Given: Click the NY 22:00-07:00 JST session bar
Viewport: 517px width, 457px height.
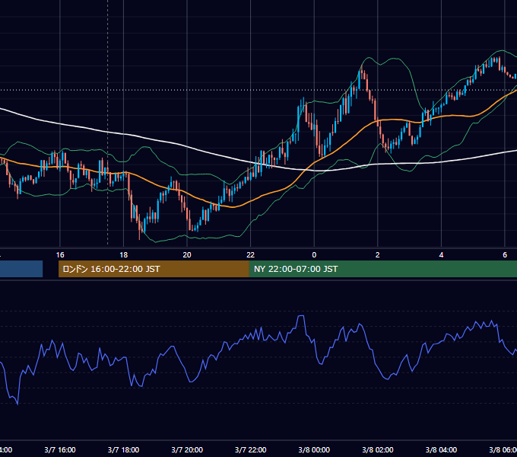Looking at the screenshot, I should coord(383,269).
